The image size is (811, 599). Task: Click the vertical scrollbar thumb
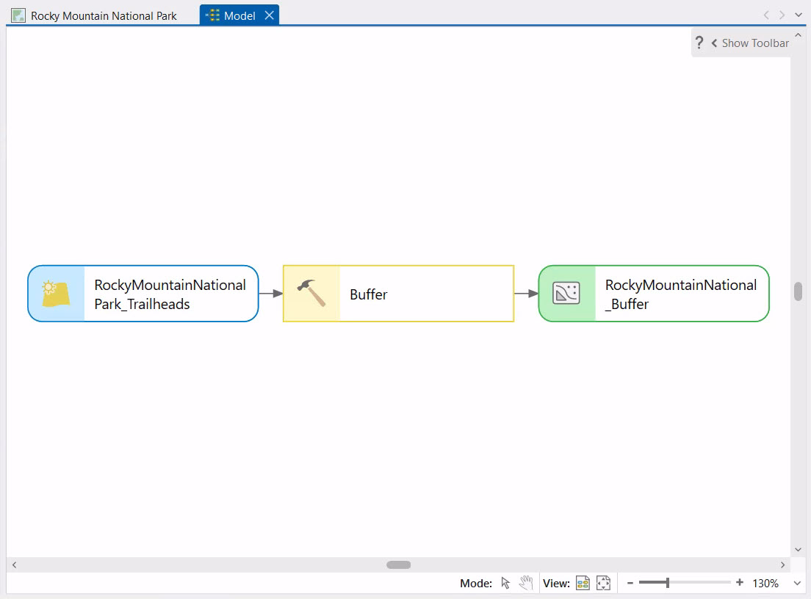tap(798, 291)
